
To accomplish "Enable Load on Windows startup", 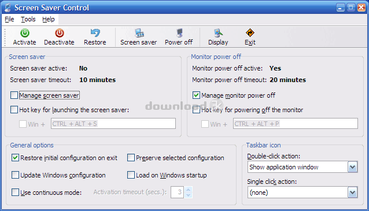I will 131,175.
